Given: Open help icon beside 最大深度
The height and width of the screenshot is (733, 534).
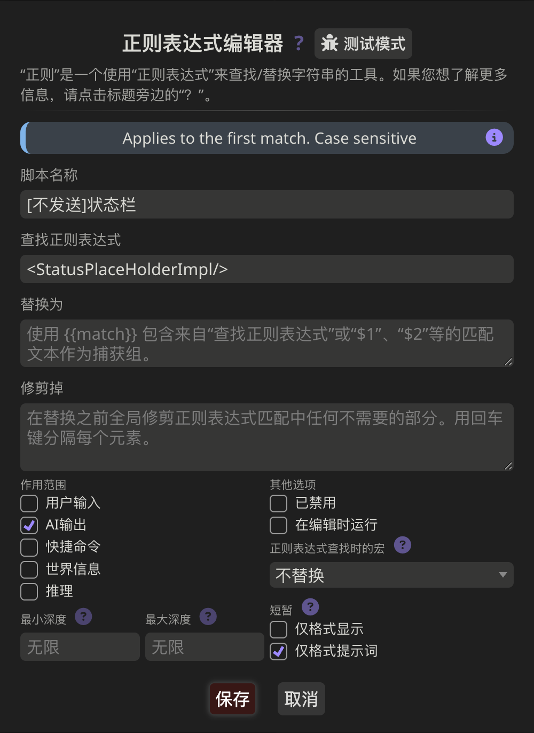Looking at the screenshot, I should (x=208, y=617).
